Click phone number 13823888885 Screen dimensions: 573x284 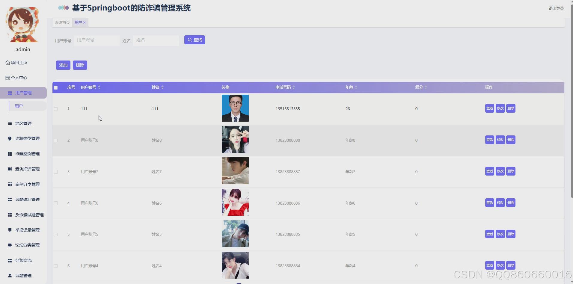coord(288,235)
